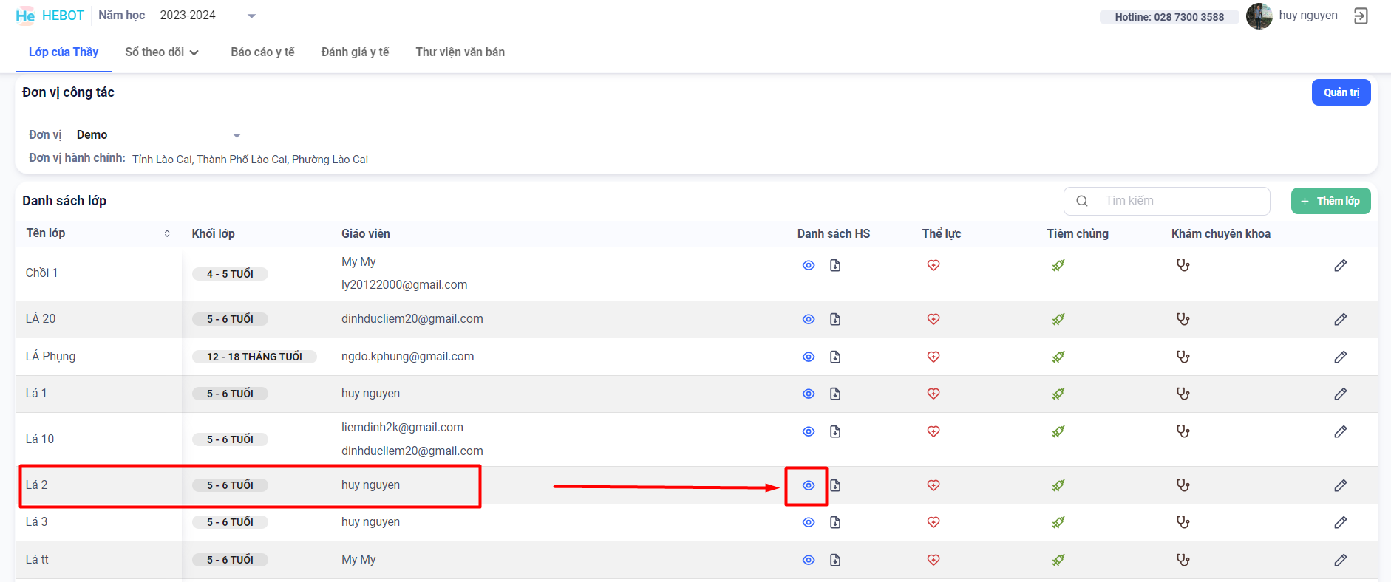
Task: Open student list eye icon for Lá 2
Action: 809,485
